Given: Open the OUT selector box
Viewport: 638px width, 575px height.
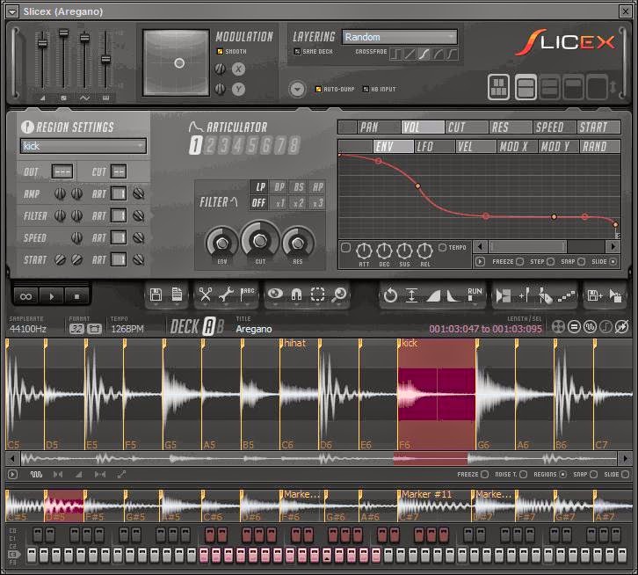Looking at the screenshot, I should coord(62,171).
